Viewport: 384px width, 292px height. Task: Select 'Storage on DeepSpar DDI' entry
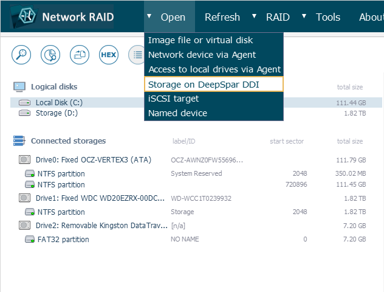coord(204,85)
